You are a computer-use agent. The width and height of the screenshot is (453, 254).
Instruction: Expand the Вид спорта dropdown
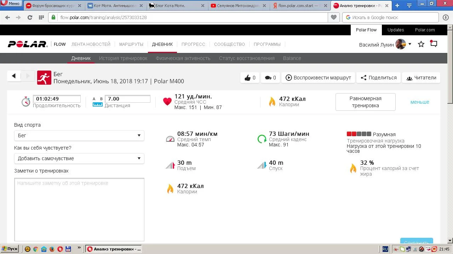click(x=79, y=135)
